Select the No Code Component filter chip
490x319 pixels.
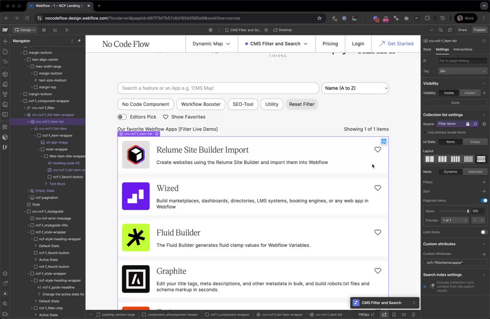click(145, 104)
